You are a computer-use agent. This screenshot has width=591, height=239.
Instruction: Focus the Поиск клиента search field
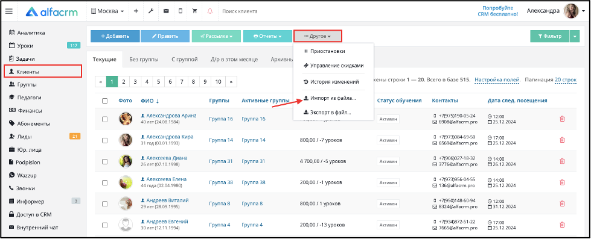(x=264, y=11)
